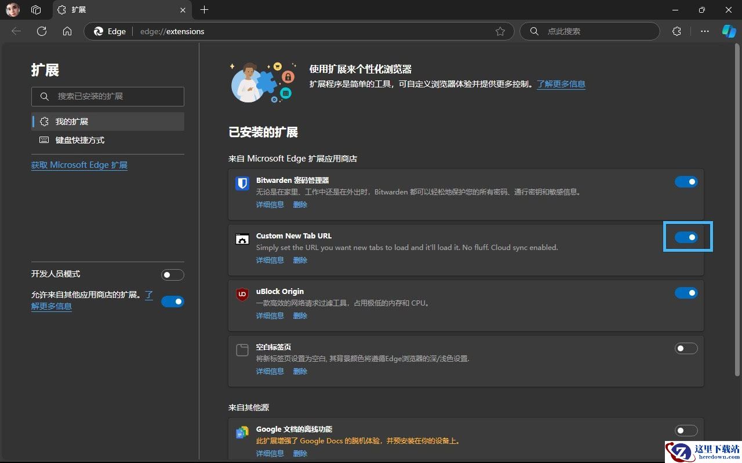Click the profile avatar icon

[13, 10]
